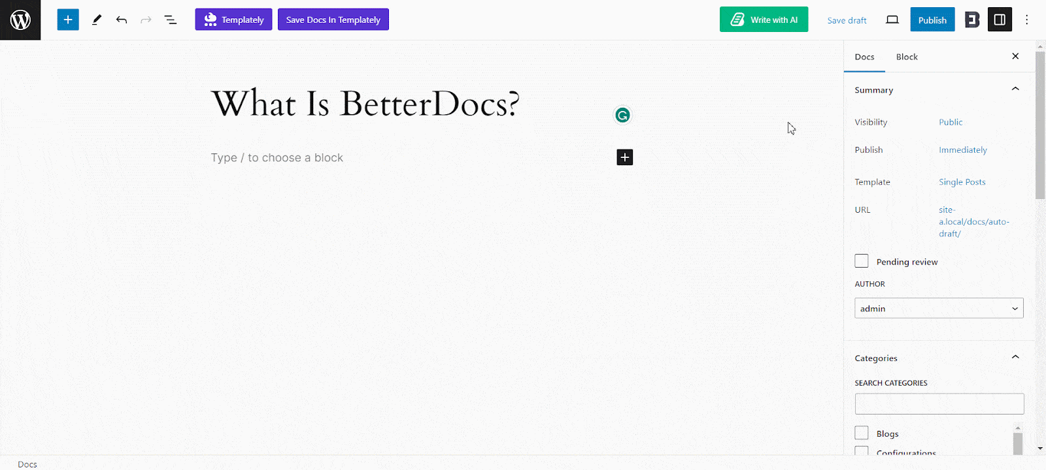Open the Grammarly icon in the editor

622,115
